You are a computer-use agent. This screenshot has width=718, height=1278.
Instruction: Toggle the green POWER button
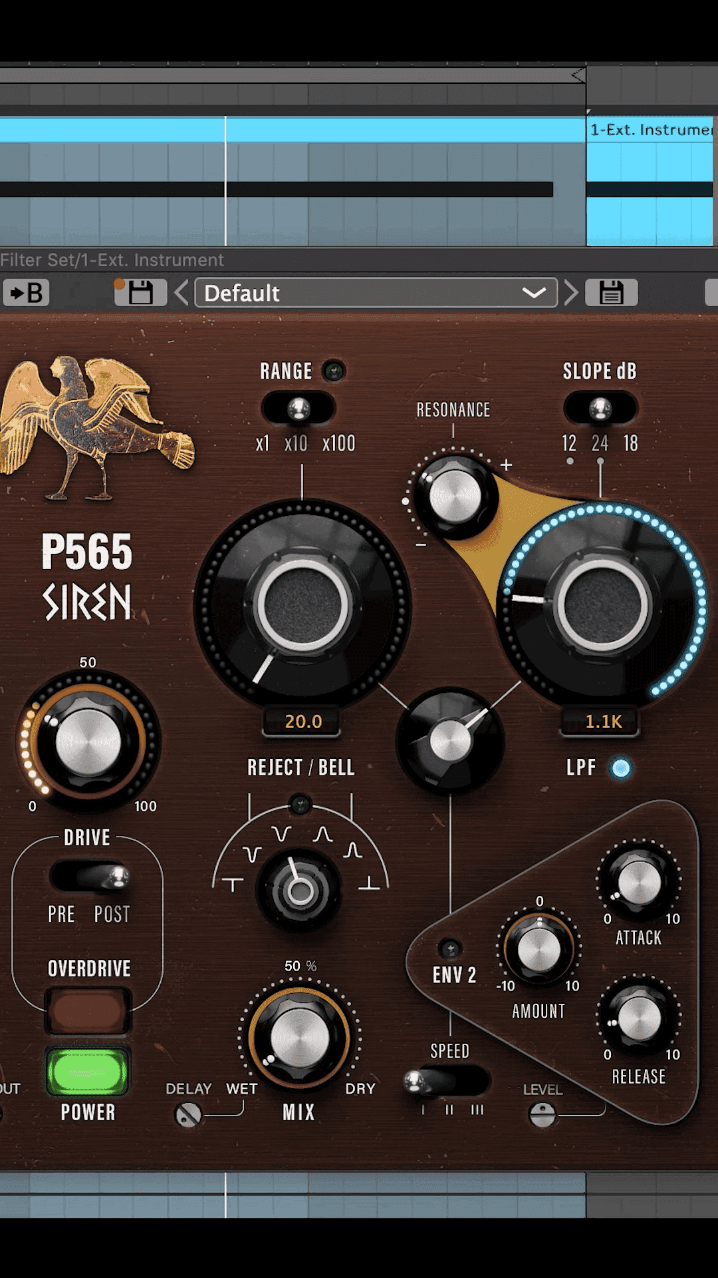(x=88, y=1072)
